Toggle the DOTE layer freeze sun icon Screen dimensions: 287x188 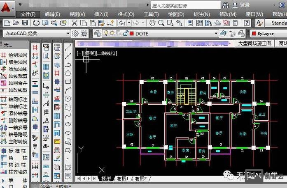pos(112,34)
